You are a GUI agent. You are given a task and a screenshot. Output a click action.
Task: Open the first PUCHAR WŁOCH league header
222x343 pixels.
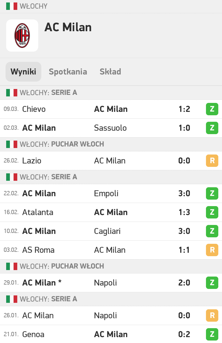click(x=111, y=144)
